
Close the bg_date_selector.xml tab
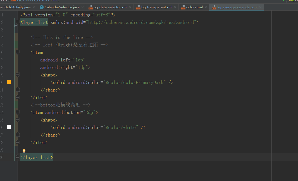tap(130, 7)
